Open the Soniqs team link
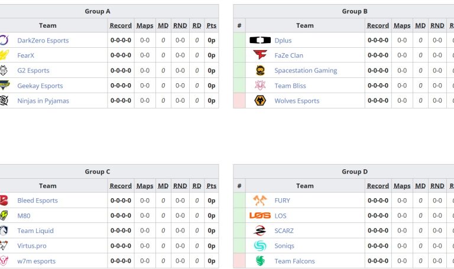The width and height of the screenshot is (454, 269). 284,246
